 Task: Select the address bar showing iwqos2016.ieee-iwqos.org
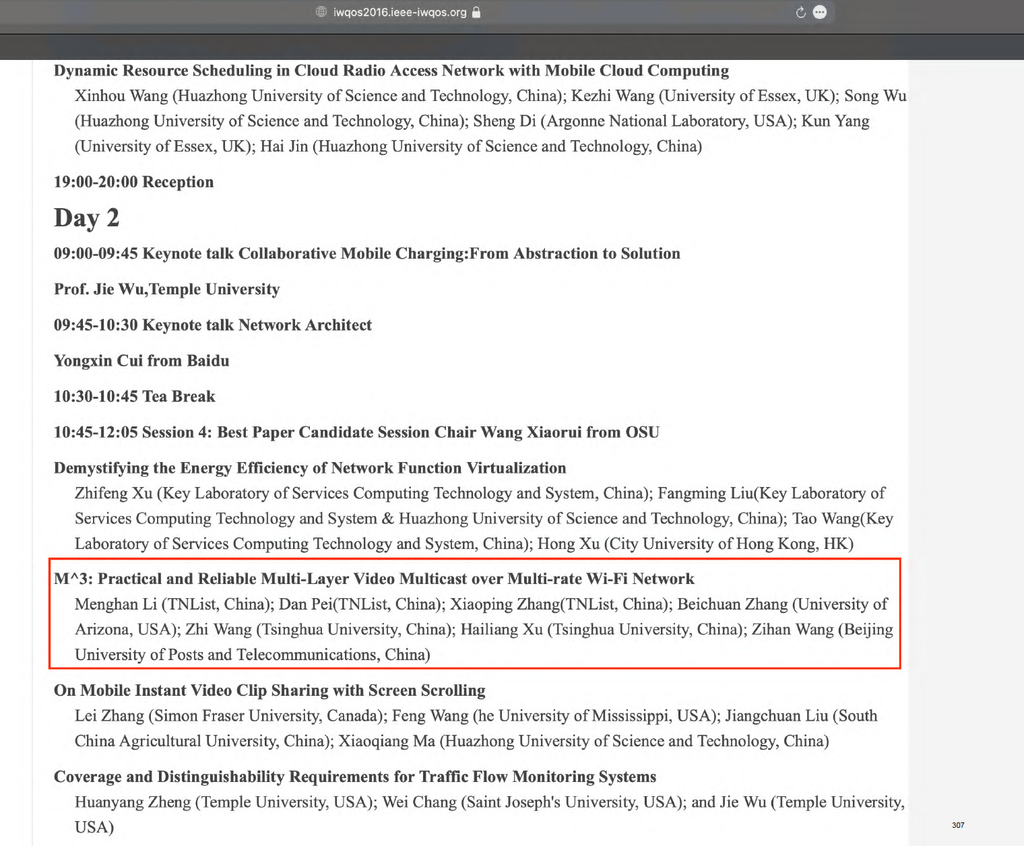399,11
